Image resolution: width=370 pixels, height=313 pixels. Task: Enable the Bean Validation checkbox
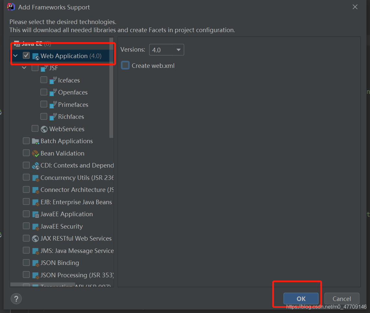pyautogui.click(x=26, y=153)
